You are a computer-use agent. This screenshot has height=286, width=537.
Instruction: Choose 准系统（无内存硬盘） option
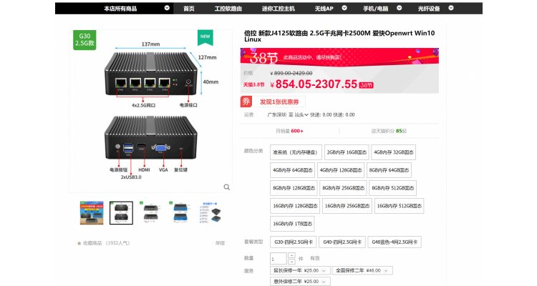point(296,152)
